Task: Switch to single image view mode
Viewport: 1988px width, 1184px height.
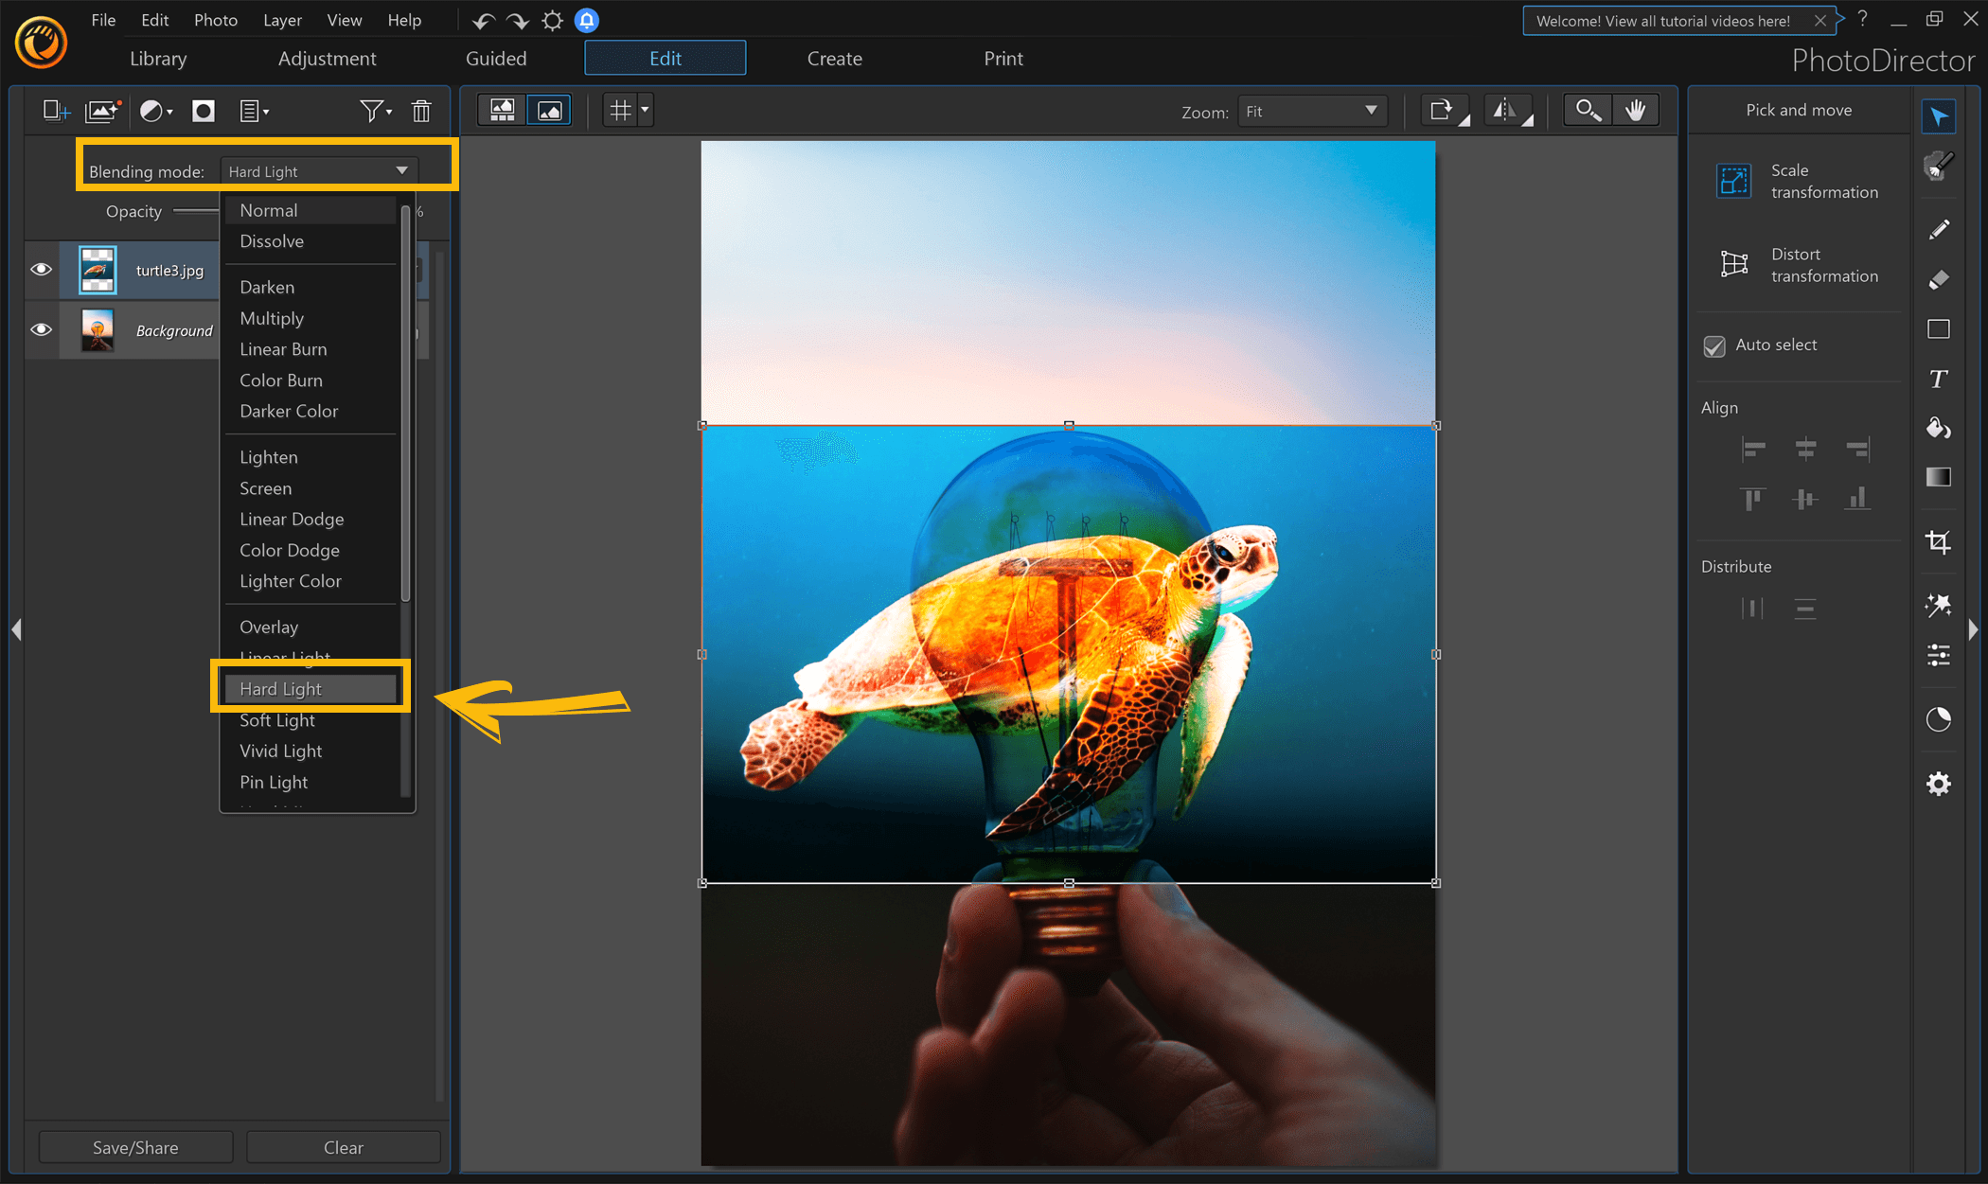Action: pos(549,111)
